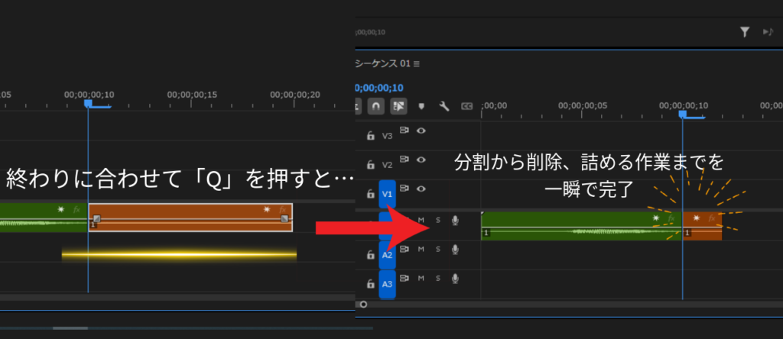Viewport: 783px width, 339px height.
Task: Hide the V3 track with eye icon
Action: point(421,131)
